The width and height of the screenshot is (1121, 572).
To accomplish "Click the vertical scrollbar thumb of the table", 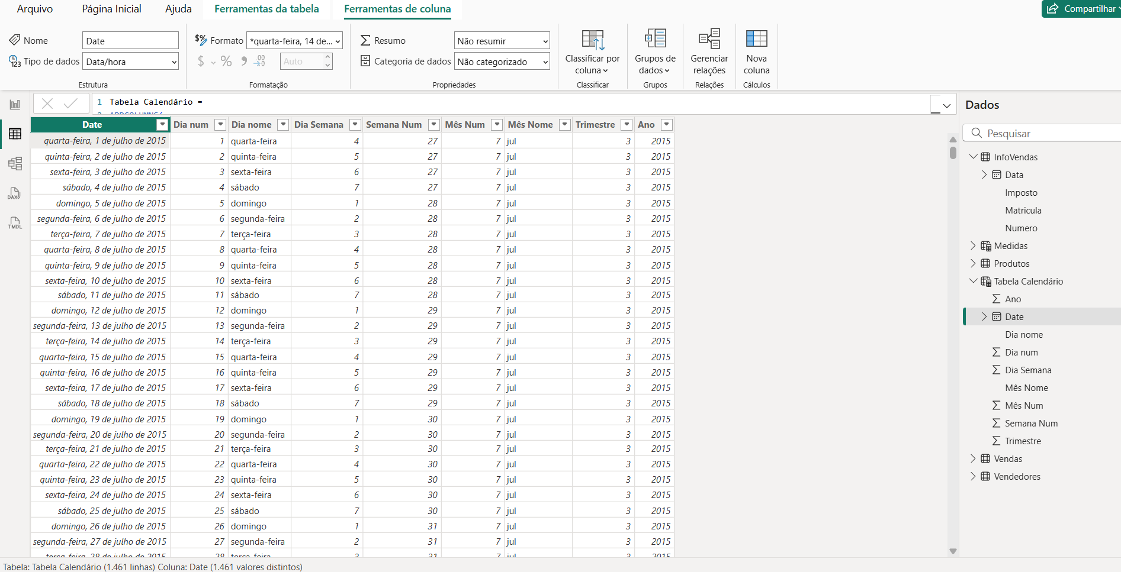I will coord(953,152).
